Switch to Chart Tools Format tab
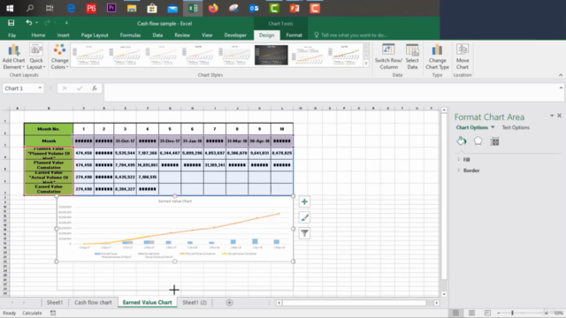 (x=294, y=35)
